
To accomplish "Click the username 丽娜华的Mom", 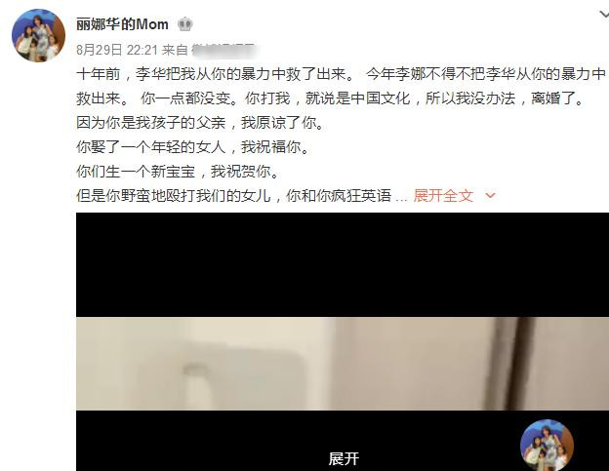I will point(122,24).
